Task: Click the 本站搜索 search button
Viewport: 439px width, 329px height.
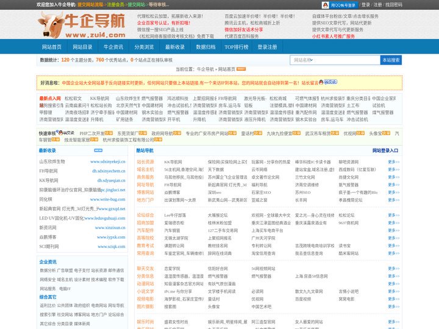Action: click(391, 60)
